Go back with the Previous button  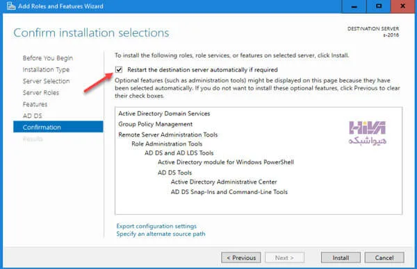[241, 258]
